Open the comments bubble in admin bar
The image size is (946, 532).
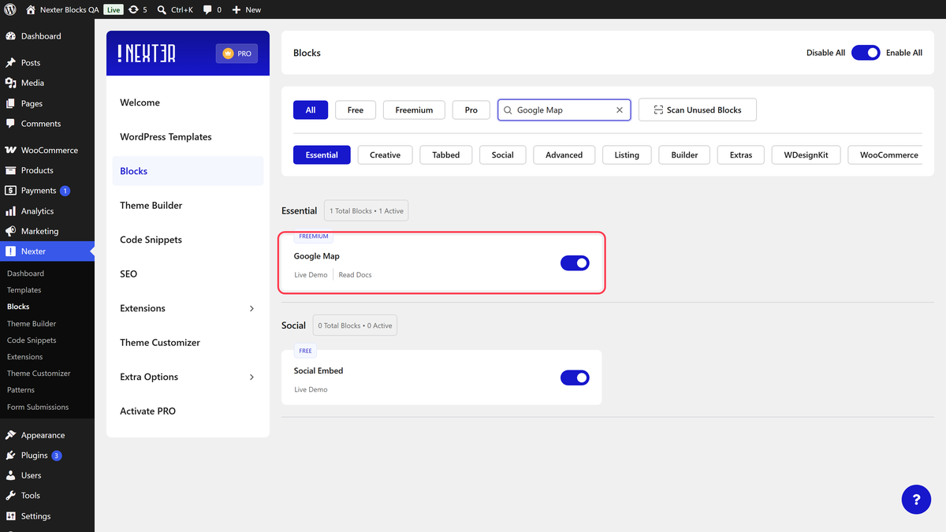(212, 9)
